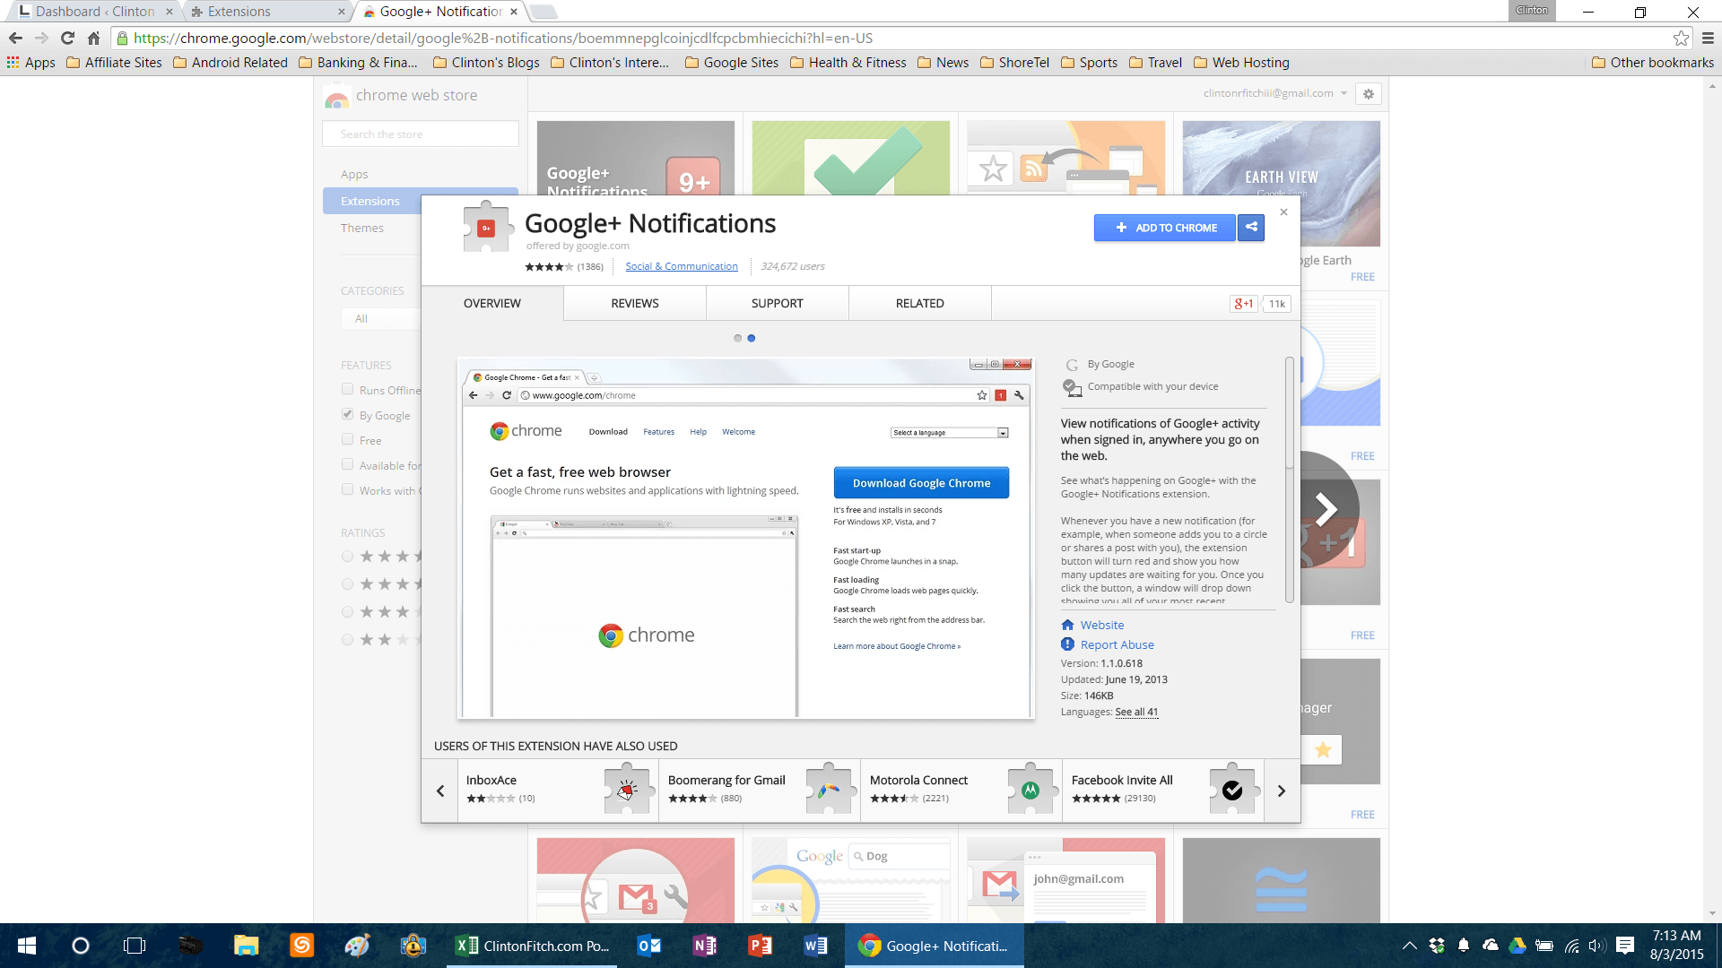This screenshot has width=1722, height=968.
Task: Open File Explorer from the taskbar
Action: click(x=246, y=946)
